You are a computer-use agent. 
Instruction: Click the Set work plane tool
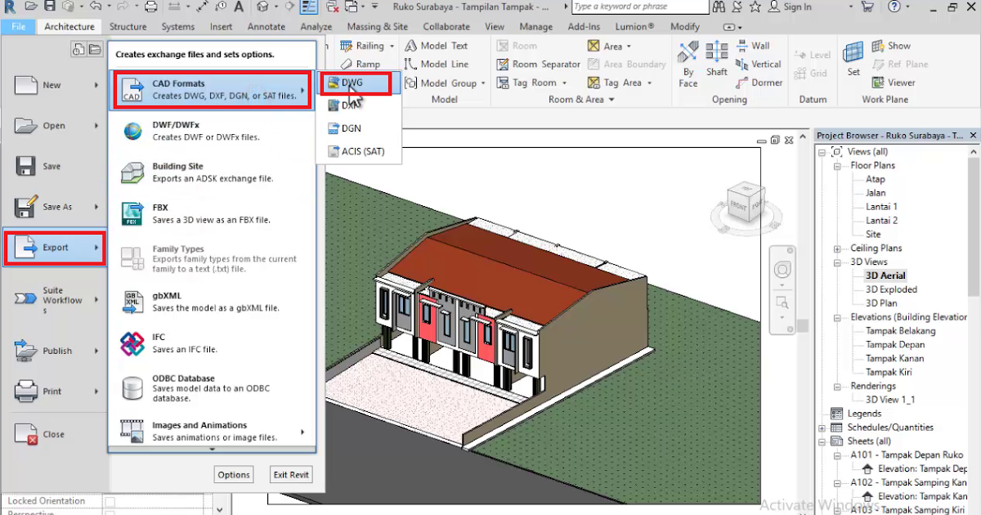click(x=853, y=59)
